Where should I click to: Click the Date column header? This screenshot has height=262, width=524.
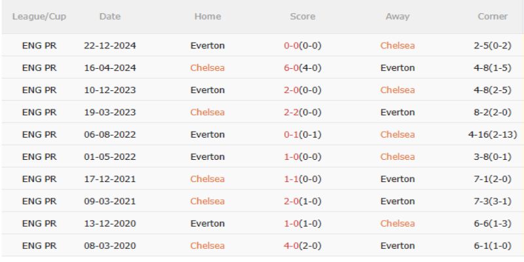109,16
